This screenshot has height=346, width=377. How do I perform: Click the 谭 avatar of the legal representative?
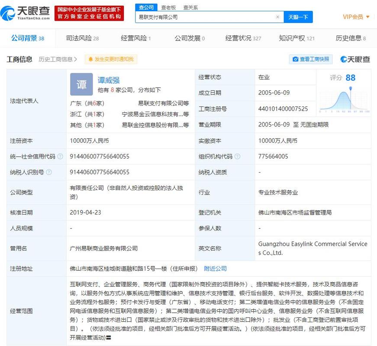81,84
